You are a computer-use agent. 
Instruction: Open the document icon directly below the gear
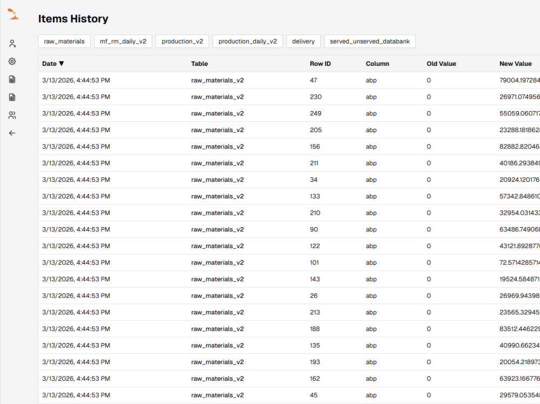pyautogui.click(x=12, y=79)
